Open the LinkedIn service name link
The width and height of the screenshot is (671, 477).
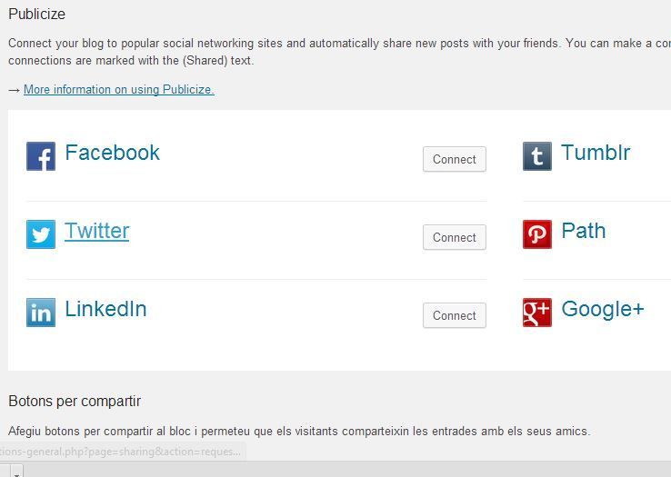coord(105,309)
